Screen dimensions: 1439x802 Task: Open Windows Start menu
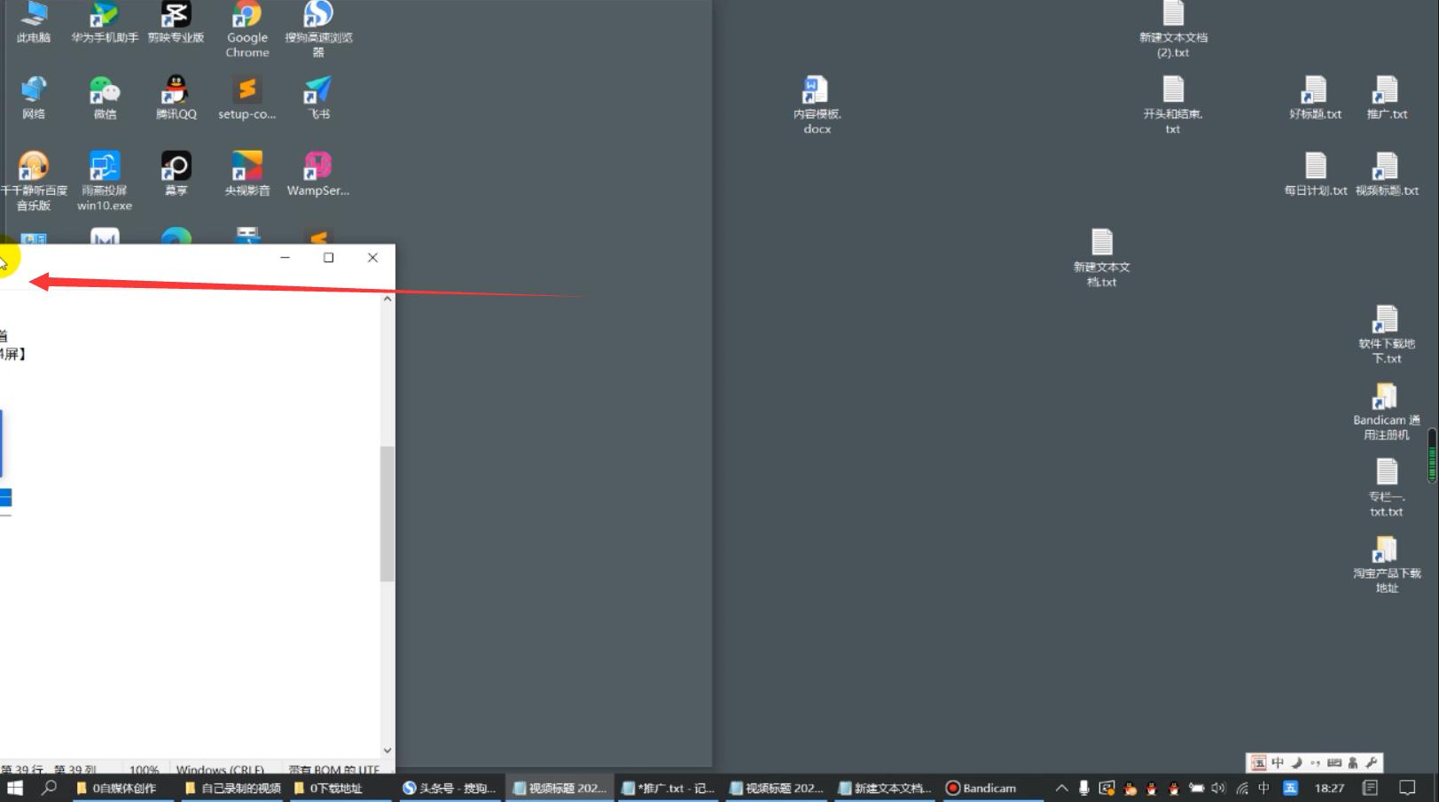(15, 788)
